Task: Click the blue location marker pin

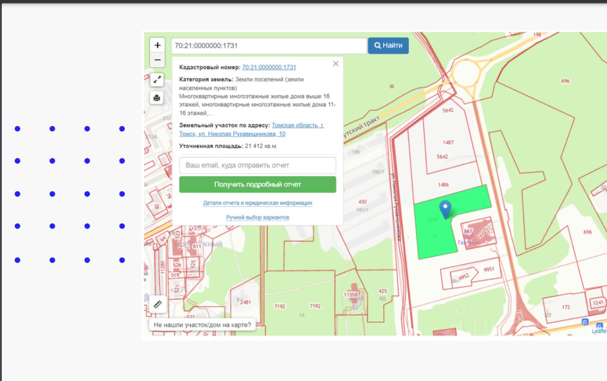Action: [x=445, y=209]
